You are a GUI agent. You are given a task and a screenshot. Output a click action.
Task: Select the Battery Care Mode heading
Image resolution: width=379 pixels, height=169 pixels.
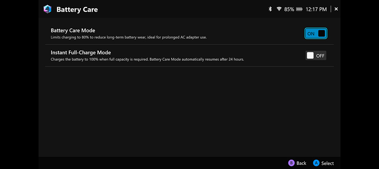(x=73, y=30)
